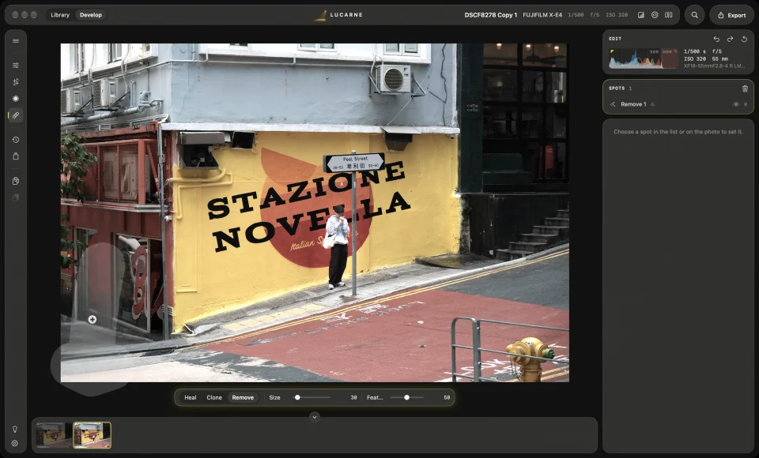Toggle visibility of Remove 1 spot
Image resolution: width=759 pixels, height=458 pixels.
click(x=736, y=104)
